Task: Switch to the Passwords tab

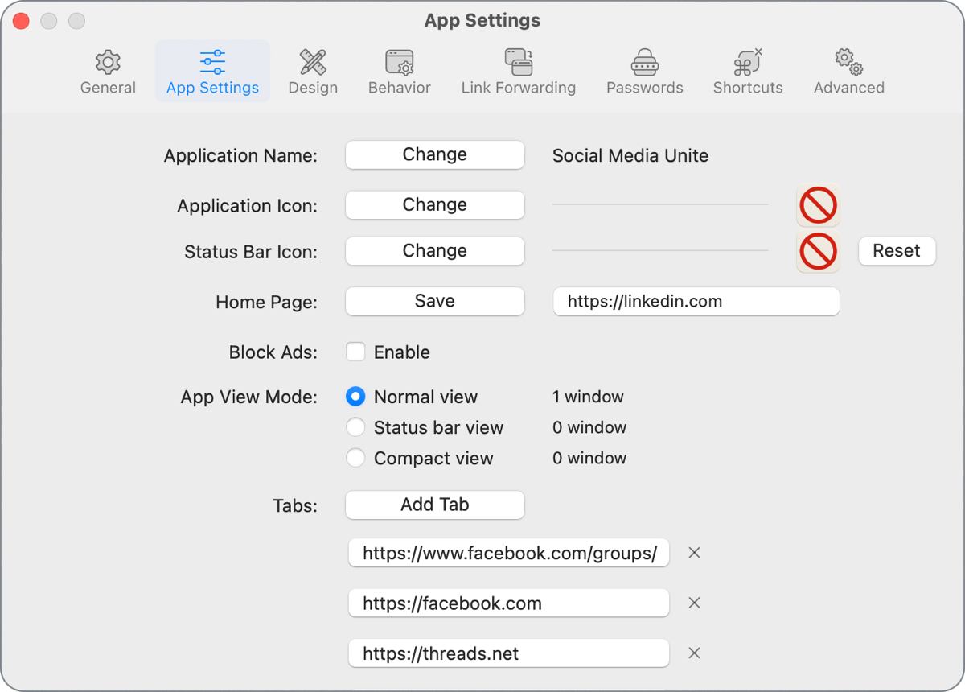Action: tap(644, 72)
